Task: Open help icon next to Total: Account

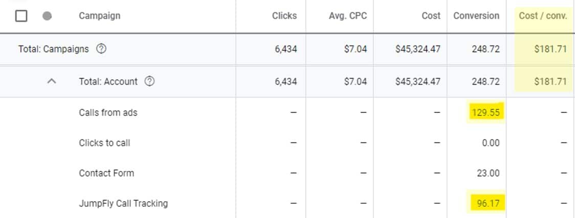Action: (x=149, y=81)
